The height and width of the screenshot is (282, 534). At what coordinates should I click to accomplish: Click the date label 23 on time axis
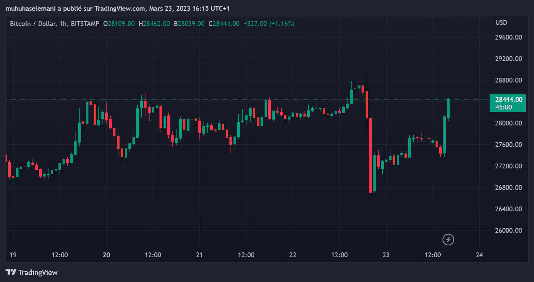386,255
